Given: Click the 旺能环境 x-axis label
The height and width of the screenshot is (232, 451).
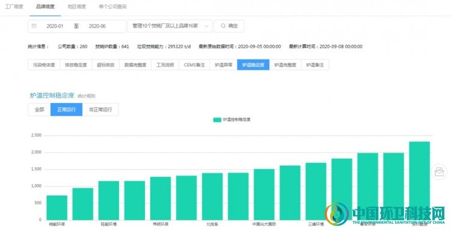Looking at the screenshot, I should (x=109, y=224).
